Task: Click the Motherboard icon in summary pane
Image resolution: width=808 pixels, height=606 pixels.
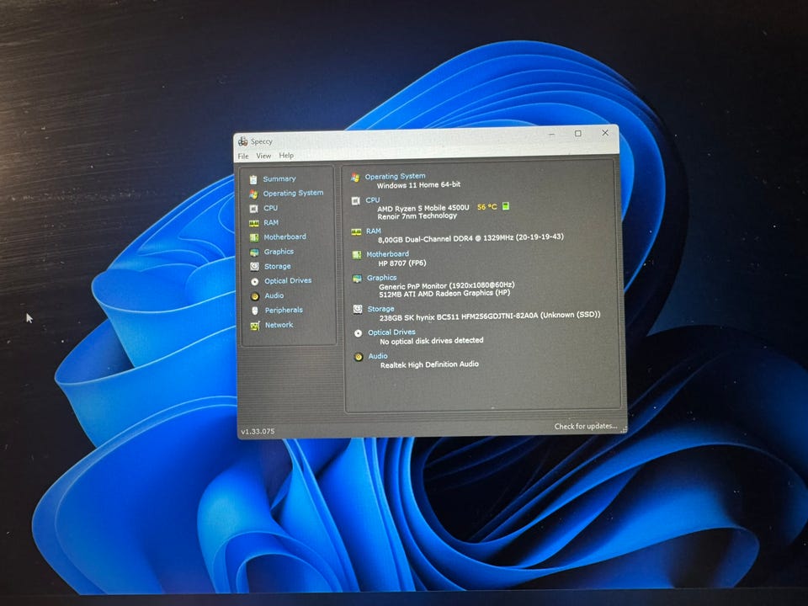Action: pyautogui.click(x=357, y=254)
